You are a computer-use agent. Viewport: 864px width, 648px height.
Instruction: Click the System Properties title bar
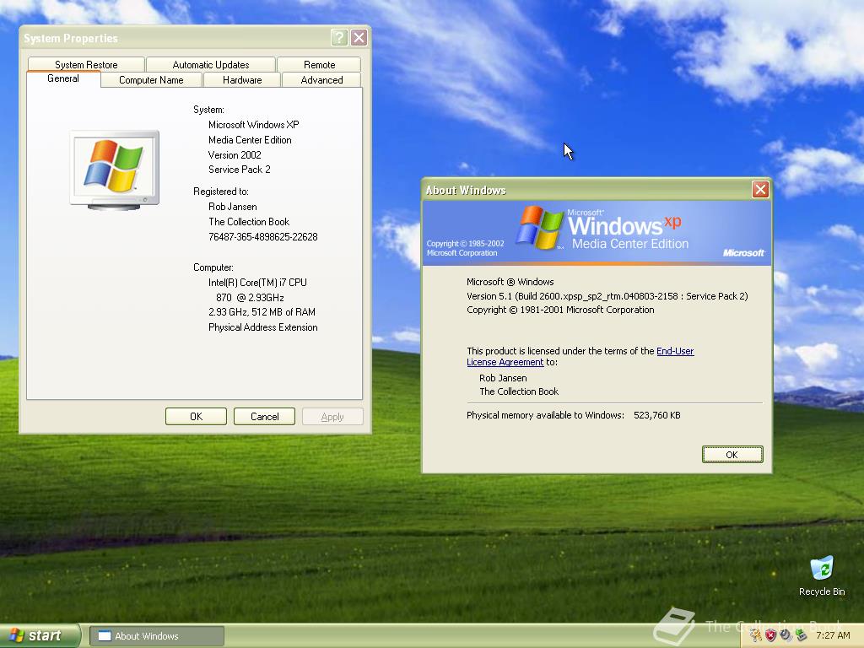pyautogui.click(x=176, y=38)
